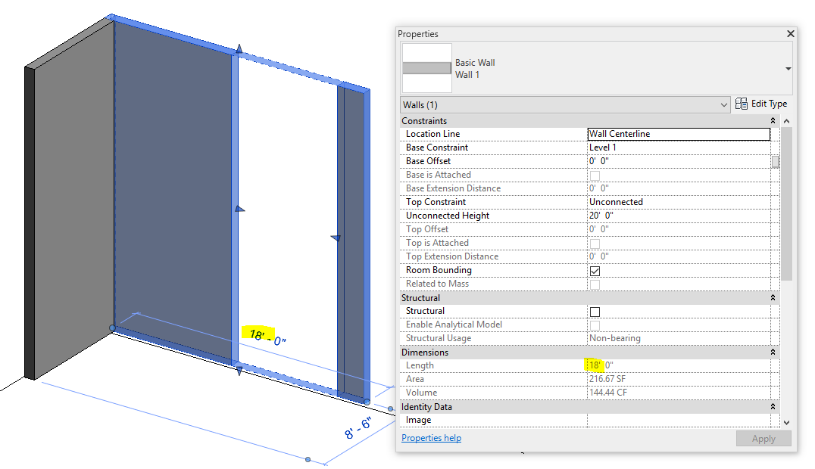The height and width of the screenshot is (469, 815).
Task: Collapse the Dimensions section
Action: tap(773, 353)
